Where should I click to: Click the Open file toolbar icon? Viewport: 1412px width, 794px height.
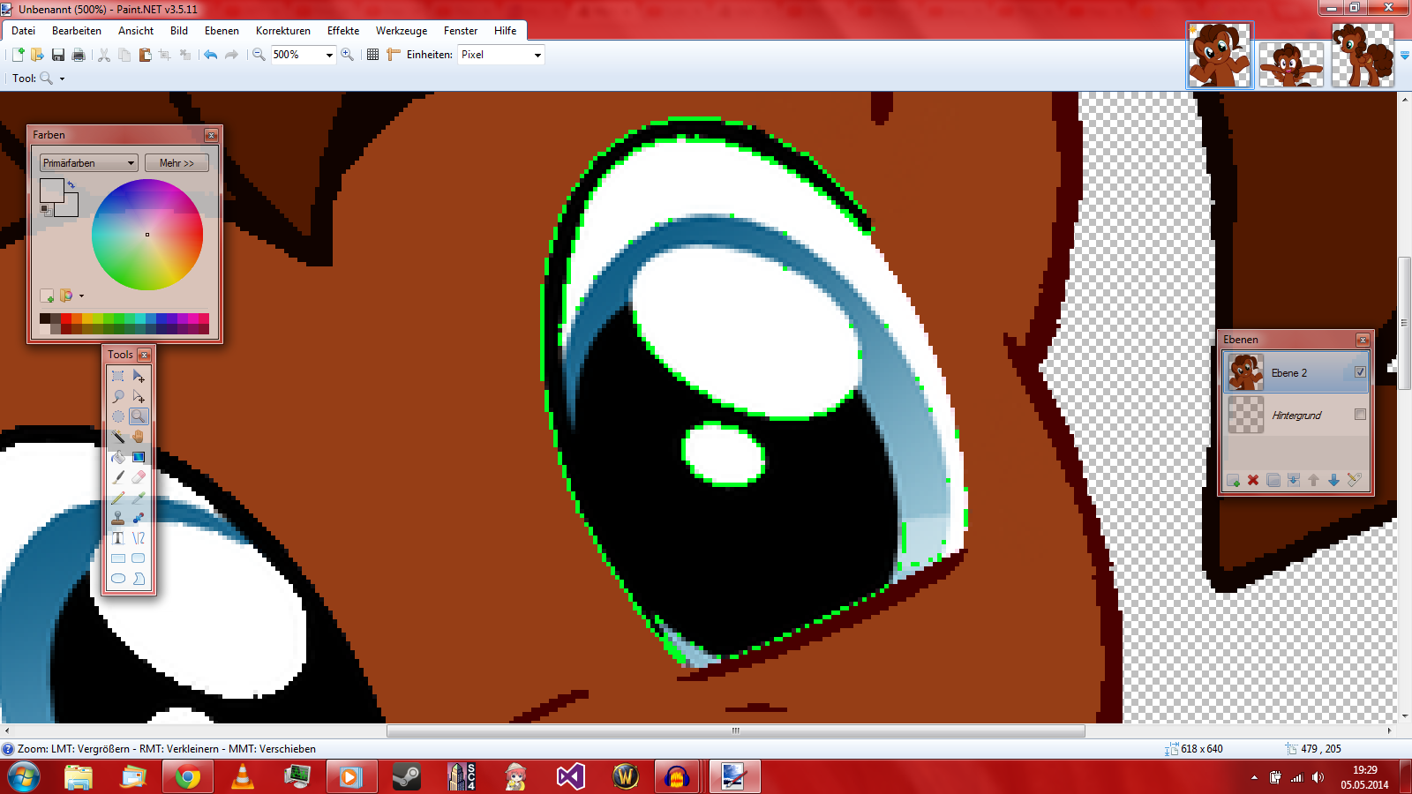[37, 55]
